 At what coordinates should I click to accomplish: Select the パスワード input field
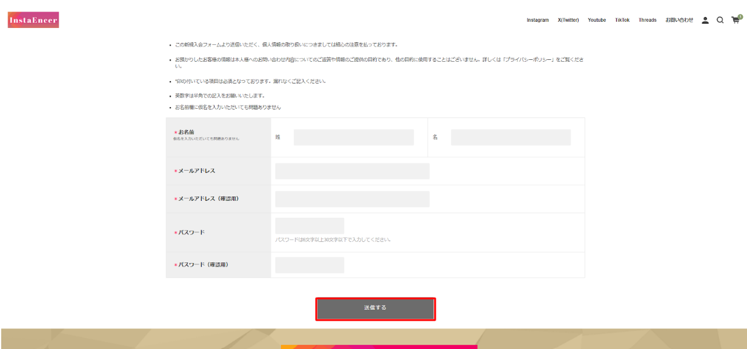pyautogui.click(x=310, y=226)
